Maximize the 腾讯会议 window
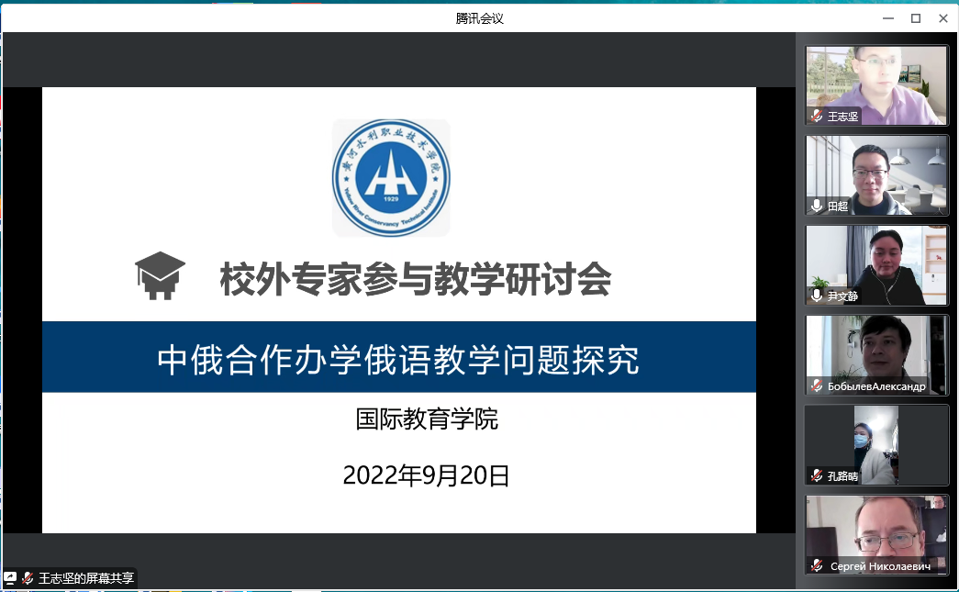 pyautogui.click(x=915, y=18)
